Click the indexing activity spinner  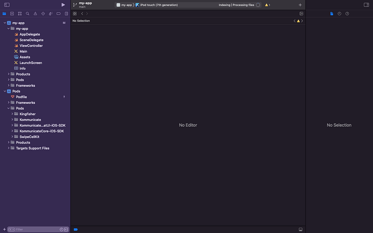pyautogui.click(x=258, y=5)
